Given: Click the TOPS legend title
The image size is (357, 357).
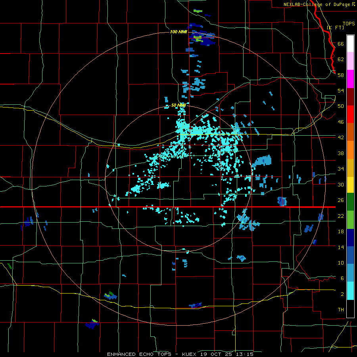Looking at the screenshot, I should tap(349, 23).
